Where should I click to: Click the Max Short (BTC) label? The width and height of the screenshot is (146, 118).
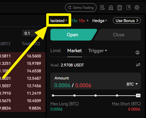point(126,104)
